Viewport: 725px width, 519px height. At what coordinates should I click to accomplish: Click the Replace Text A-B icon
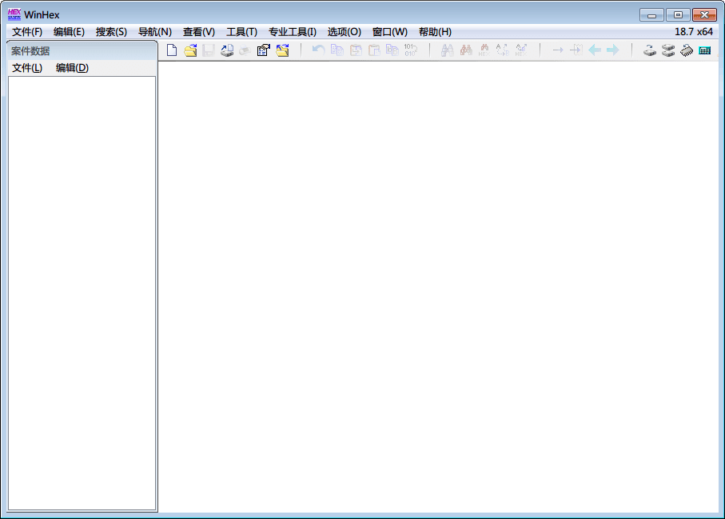click(503, 50)
